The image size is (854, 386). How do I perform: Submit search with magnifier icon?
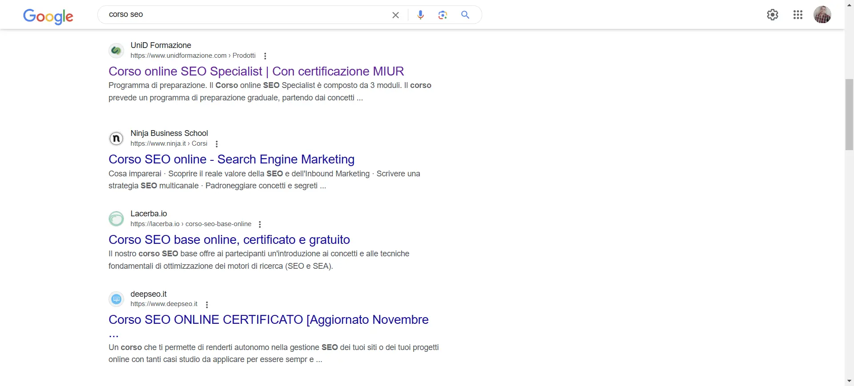(465, 15)
